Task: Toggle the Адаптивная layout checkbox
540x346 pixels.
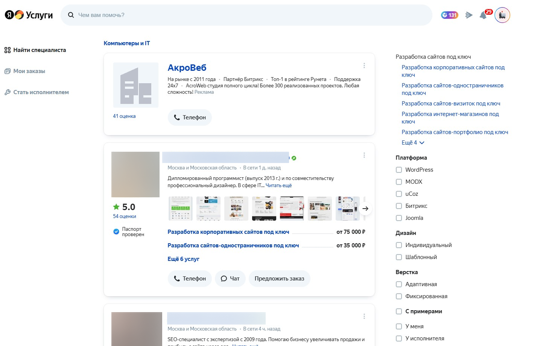Action: [x=399, y=284]
